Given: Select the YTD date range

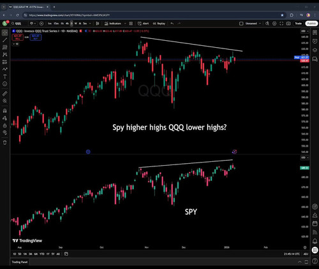Looking at the screenshot, I should [42, 254].
